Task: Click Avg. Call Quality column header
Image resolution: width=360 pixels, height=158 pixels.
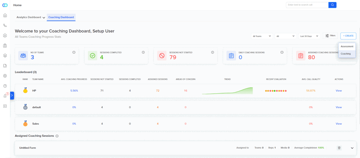Action: pyautogui.click(x=311, y=79)
